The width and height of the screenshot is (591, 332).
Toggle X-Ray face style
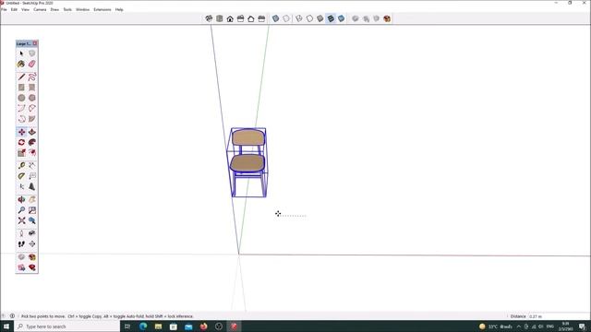pos(276,18)
